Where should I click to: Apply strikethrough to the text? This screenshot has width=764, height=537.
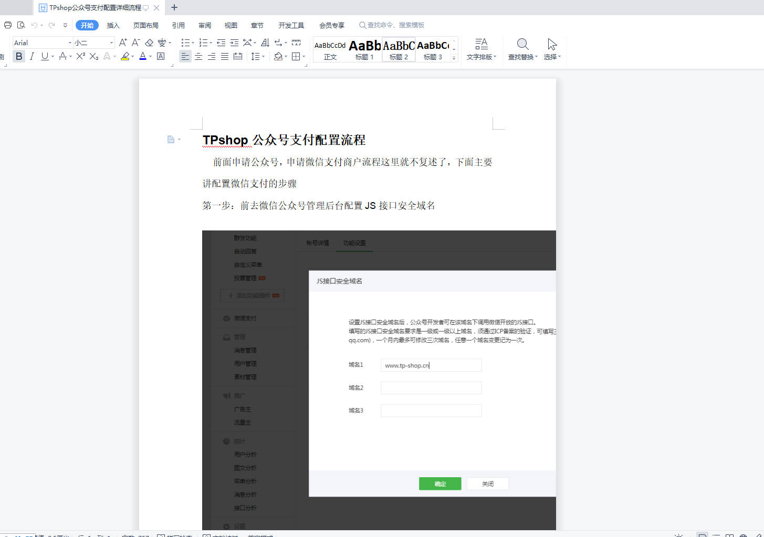coord(62,56)
